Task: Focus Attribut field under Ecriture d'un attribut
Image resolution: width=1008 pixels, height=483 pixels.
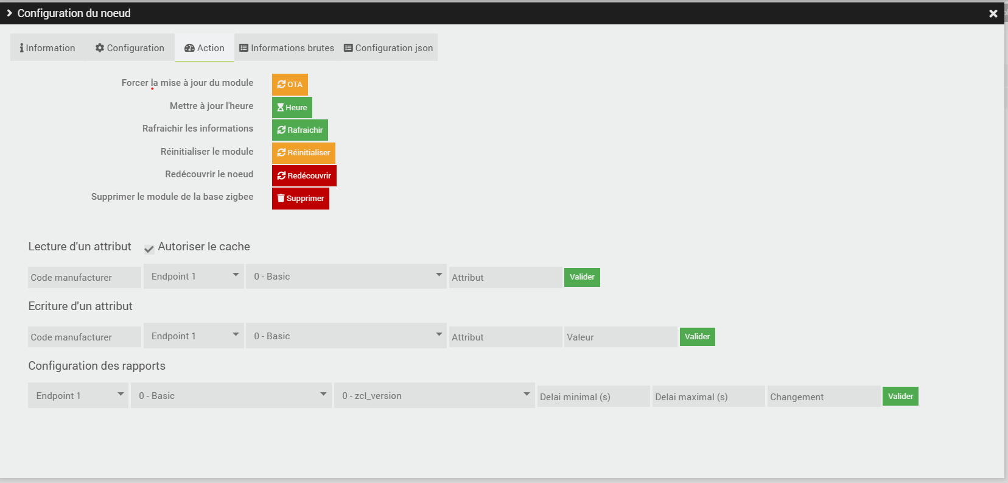Action: click(506, 337)
